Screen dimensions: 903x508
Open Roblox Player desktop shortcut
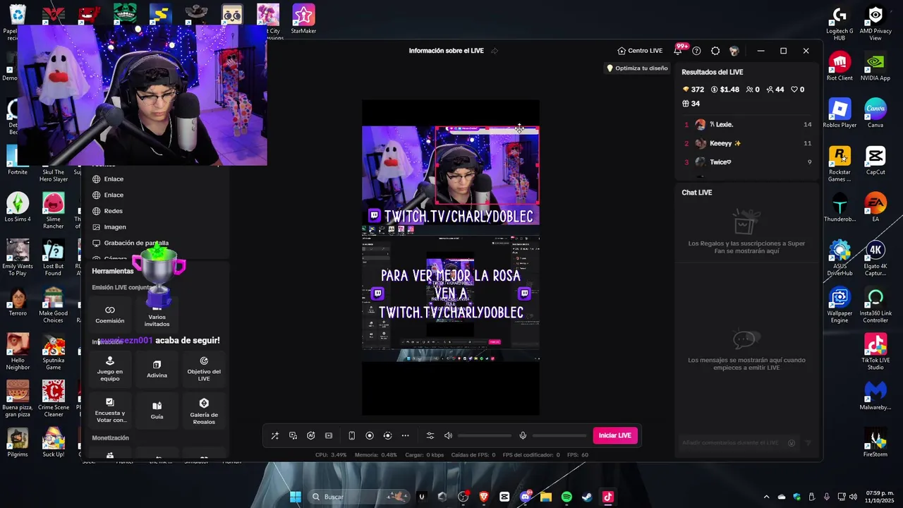[840, 113]
